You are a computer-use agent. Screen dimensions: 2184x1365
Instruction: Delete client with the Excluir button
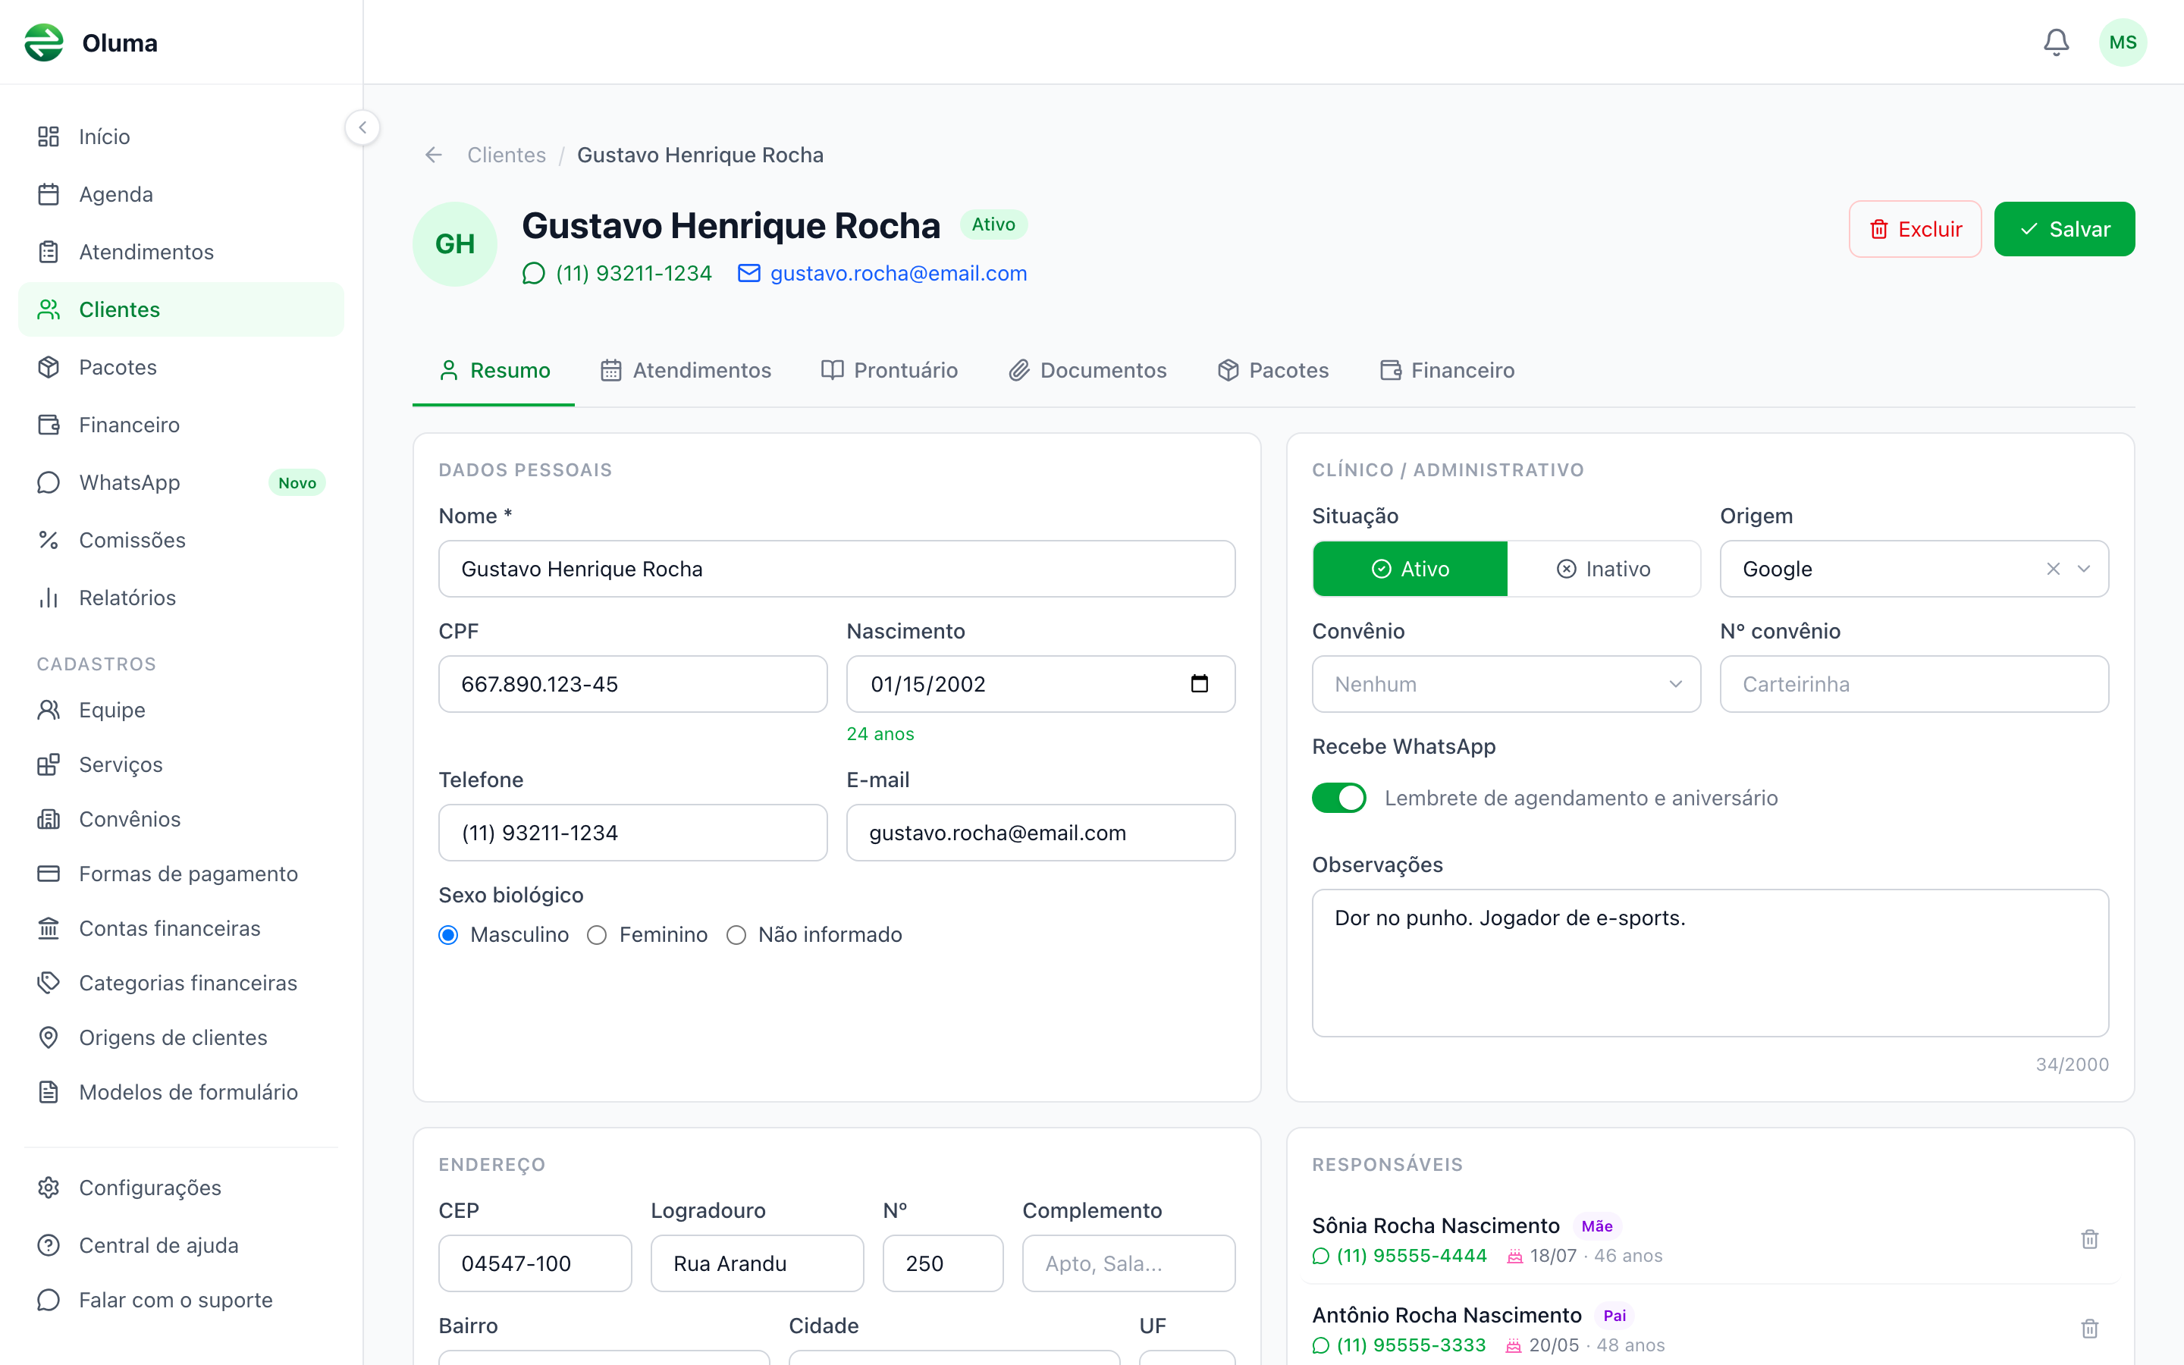coord(1915,229)
